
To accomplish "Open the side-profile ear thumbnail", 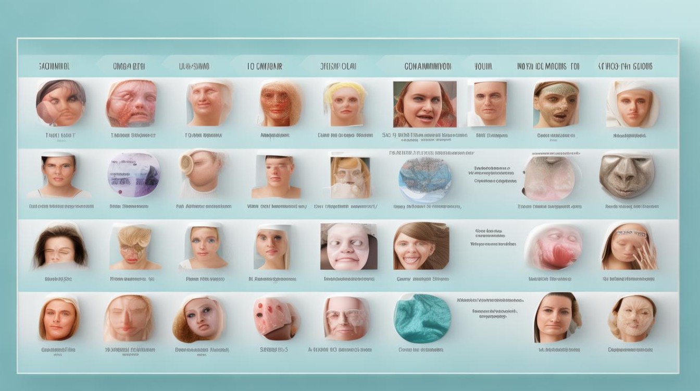I will [202, 173].
